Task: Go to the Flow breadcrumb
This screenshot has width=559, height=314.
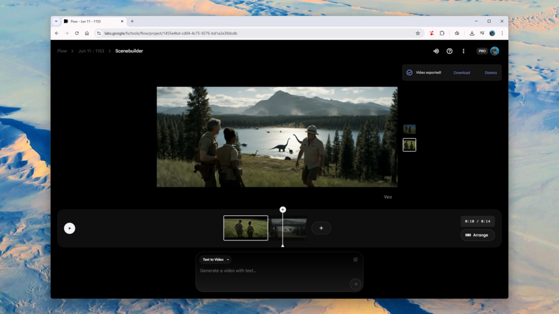Action: [62, 51]
